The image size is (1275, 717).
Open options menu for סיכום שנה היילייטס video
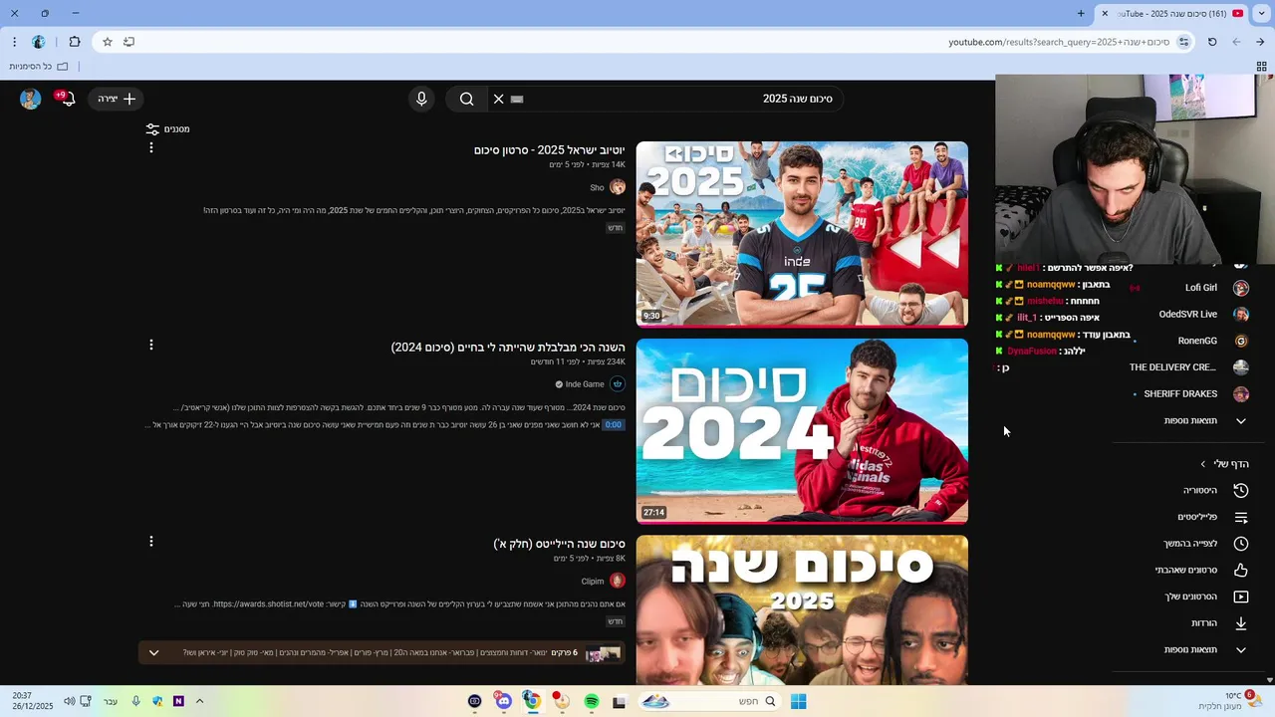coord(151,541)
